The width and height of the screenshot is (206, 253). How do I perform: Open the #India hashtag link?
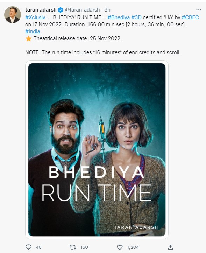coord(33,31)
